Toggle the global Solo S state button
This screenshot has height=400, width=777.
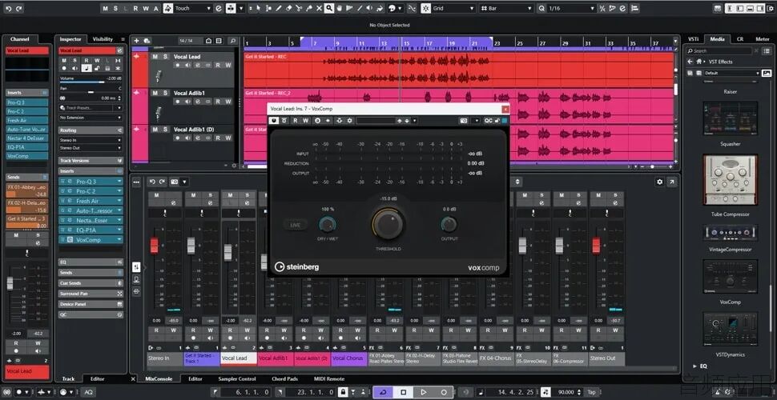pos(115,9)
